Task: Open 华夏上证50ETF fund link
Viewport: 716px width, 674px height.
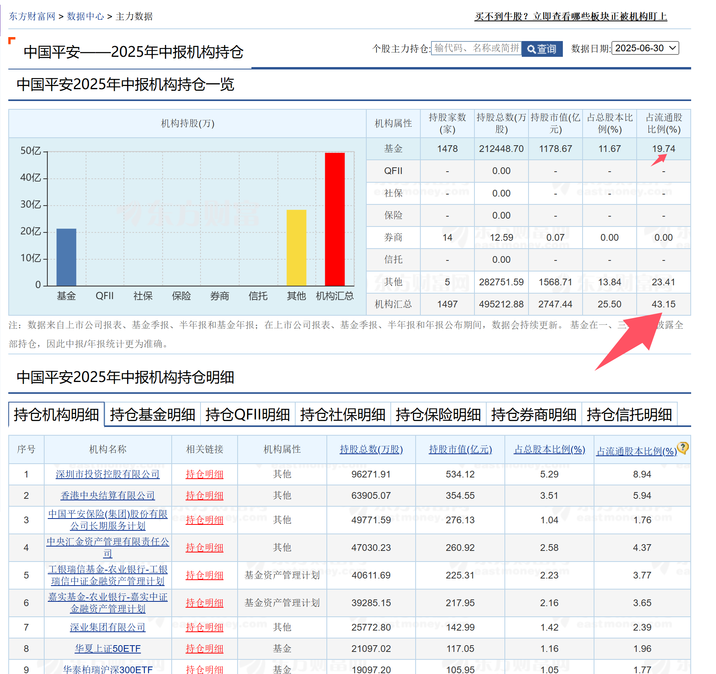Action: tap(108, 648)
